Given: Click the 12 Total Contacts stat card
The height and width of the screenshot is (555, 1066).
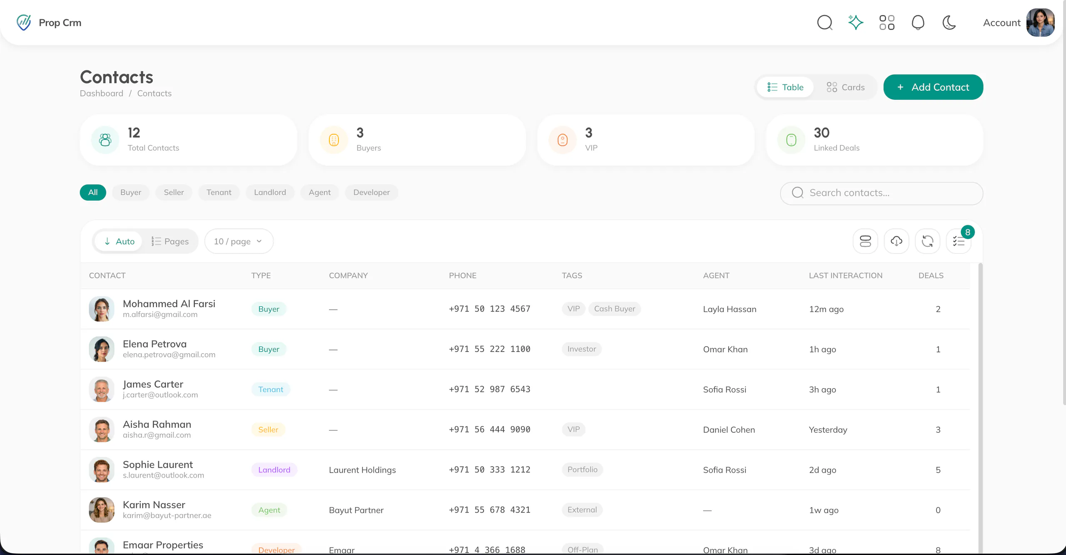Looking at the screenshot, I should pyautogui.click(x=188, y=140).
